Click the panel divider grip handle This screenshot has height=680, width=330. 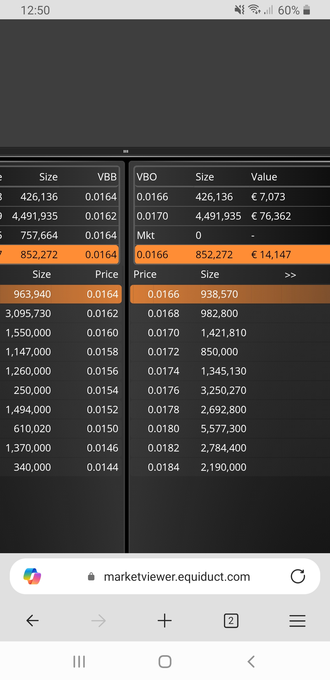tap(126, 151)
